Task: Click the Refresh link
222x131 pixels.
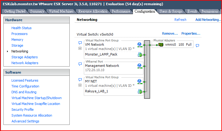Action: 180,20
